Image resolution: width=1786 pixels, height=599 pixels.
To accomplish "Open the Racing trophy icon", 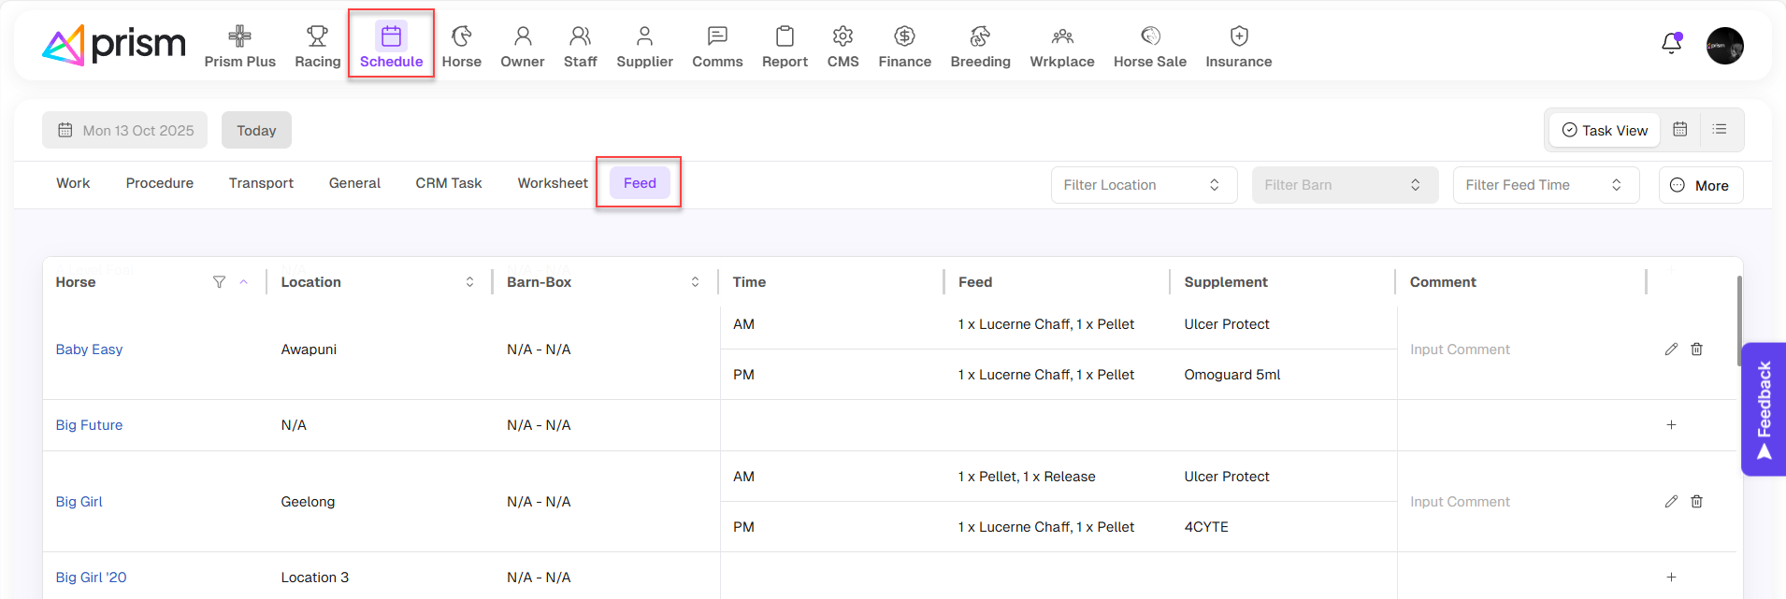I will coord(317,37).
